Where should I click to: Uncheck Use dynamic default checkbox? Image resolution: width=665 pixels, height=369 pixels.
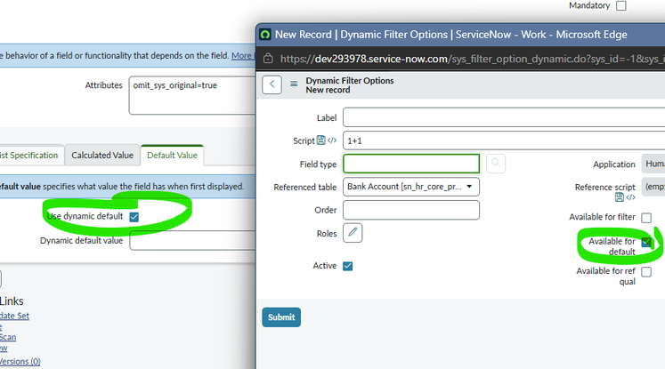(134, 217)
